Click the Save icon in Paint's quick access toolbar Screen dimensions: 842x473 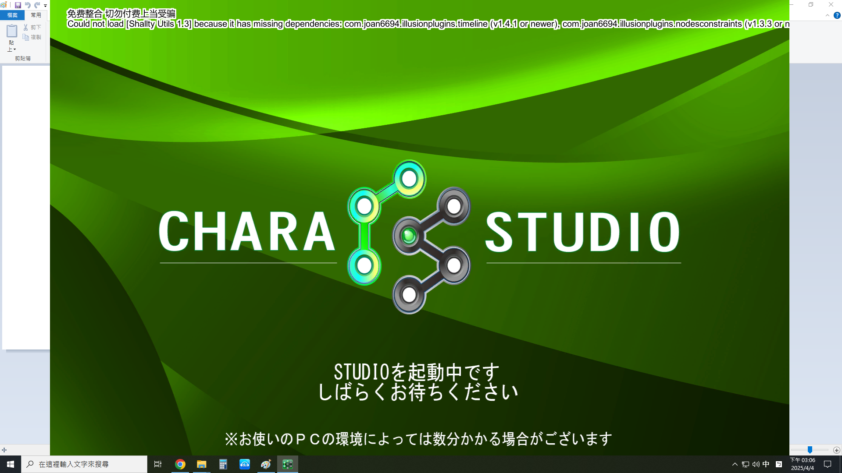pos(18,5)
